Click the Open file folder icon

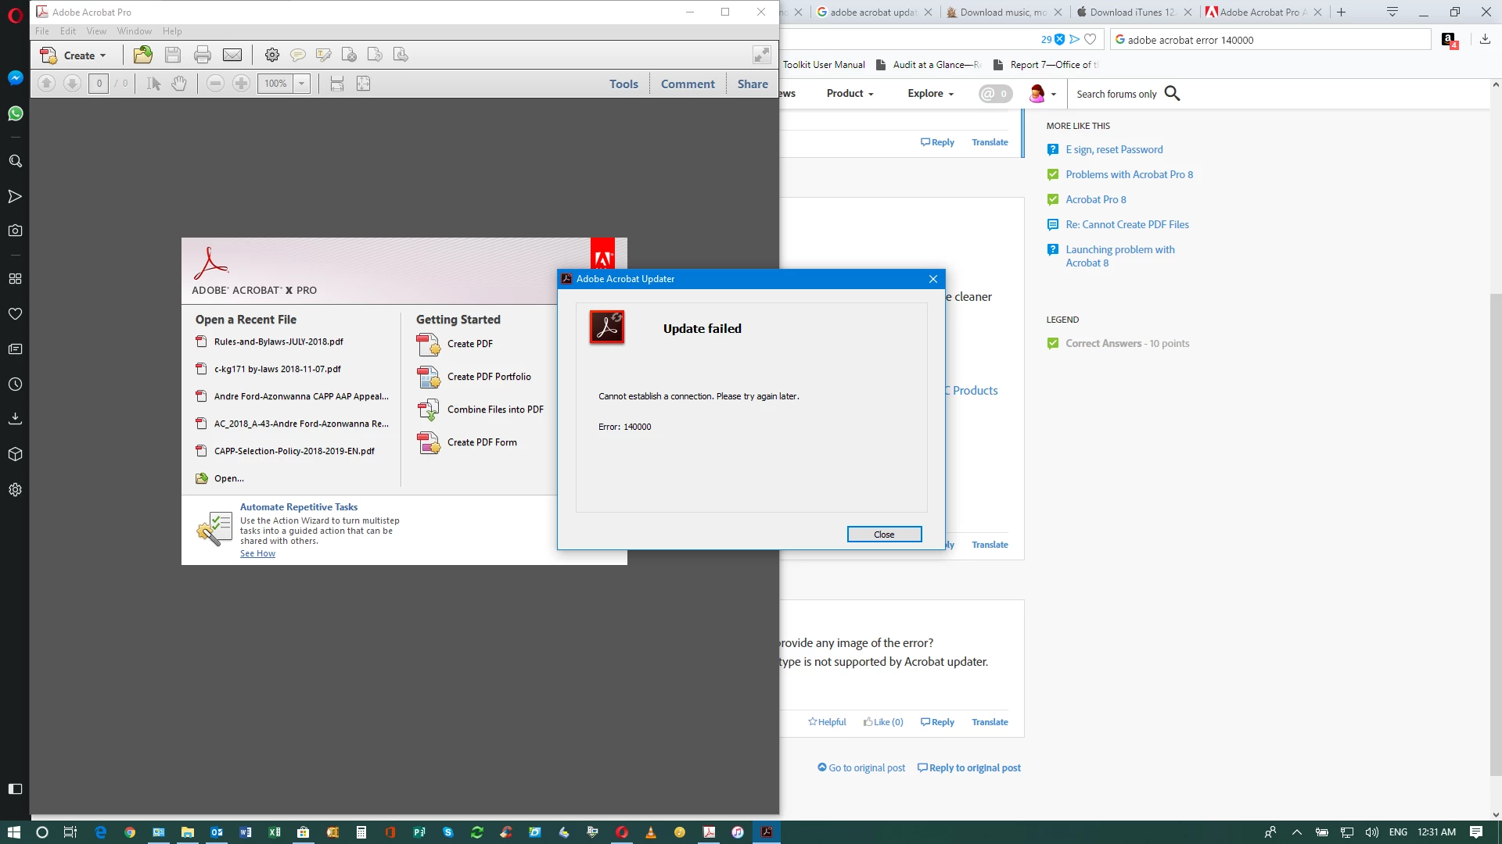(x=143, y=55)
